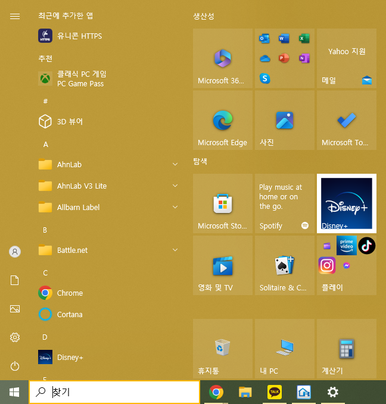Click the Power button in Start sidebar
This screenshot has width=386, height=404.
pyautogui.click(x=15, y=366)
